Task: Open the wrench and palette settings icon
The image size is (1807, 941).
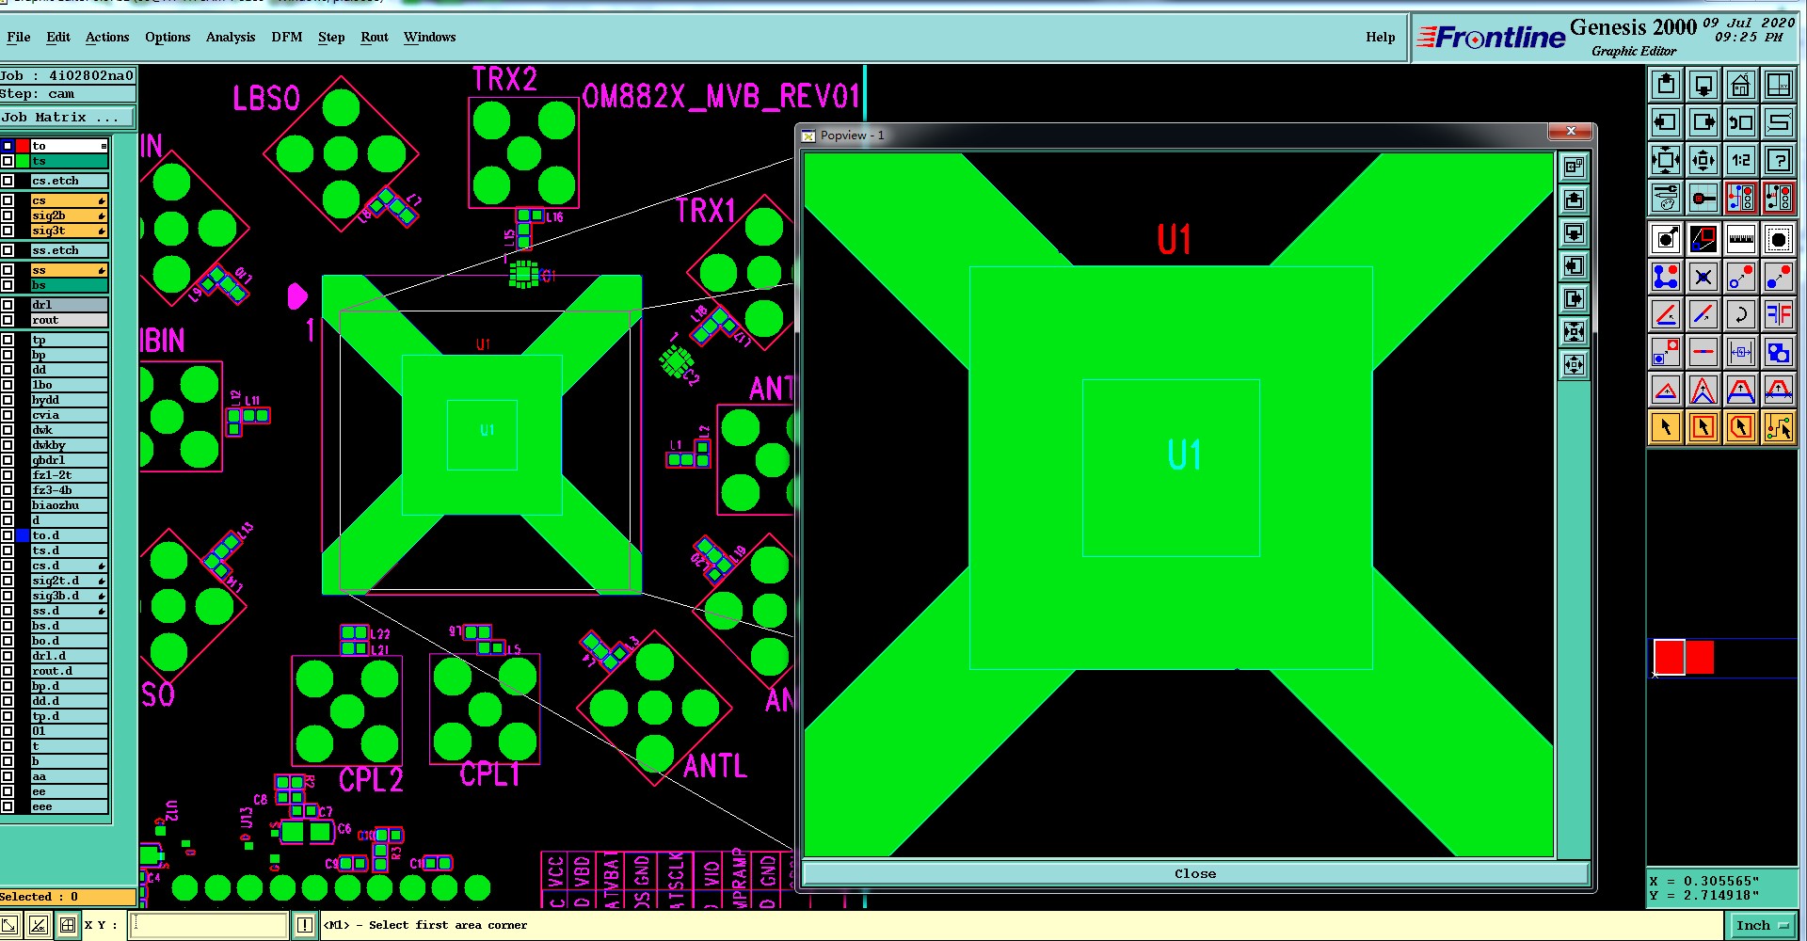Action: click(x=1666, y=198)
